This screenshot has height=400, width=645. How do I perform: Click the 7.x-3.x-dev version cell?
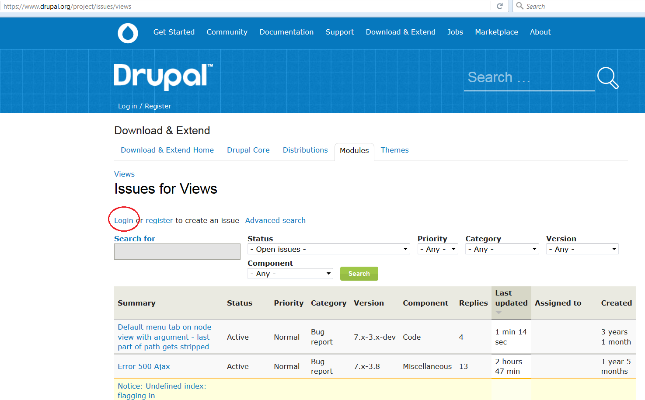(x=375, y=337)
